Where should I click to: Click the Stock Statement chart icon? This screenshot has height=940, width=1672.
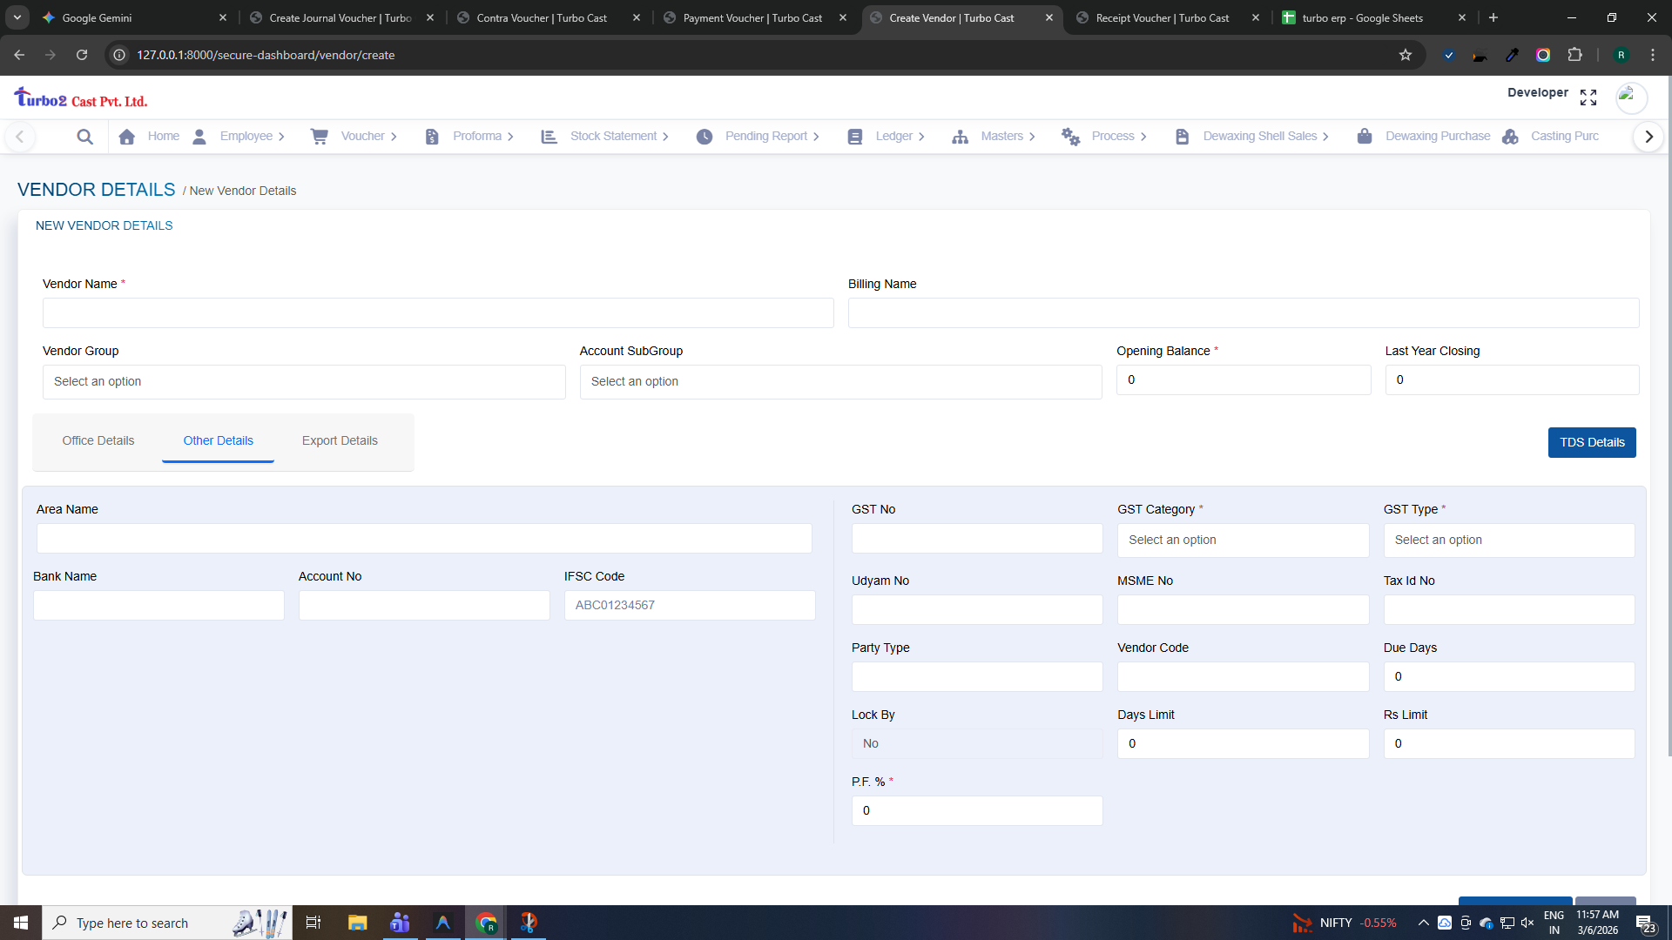[549, 137]
